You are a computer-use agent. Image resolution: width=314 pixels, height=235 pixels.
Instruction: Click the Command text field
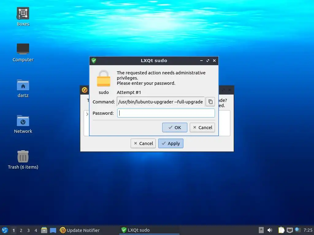pos(161,102)
